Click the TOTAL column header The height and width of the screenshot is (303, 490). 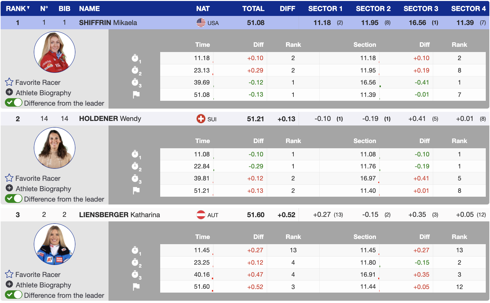pyautogui.click(x=253, y=8)
